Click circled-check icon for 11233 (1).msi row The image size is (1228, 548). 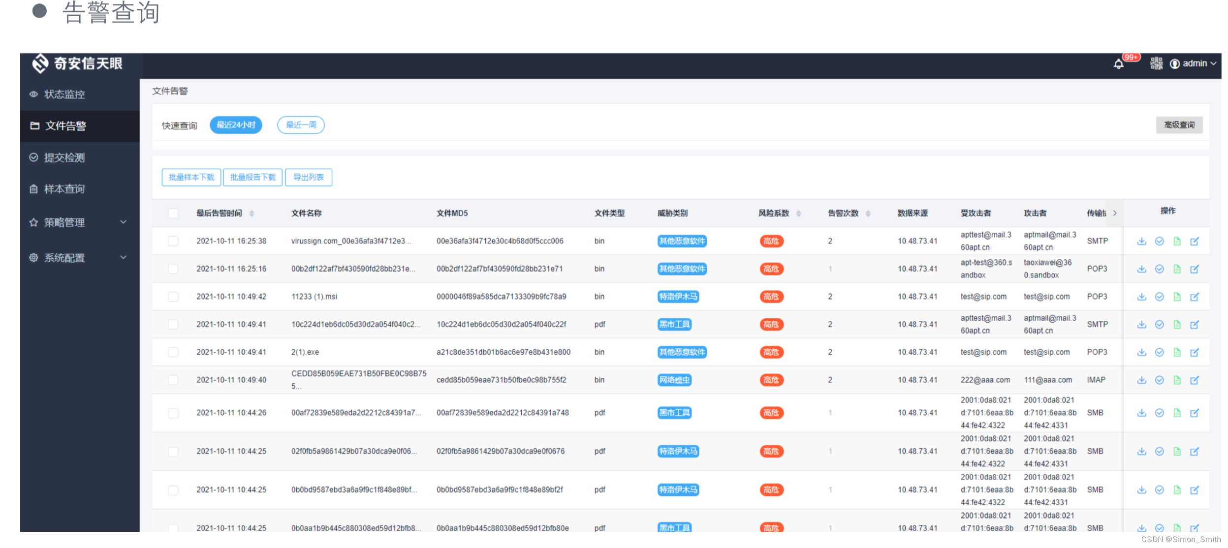[x=1160, y=297]
